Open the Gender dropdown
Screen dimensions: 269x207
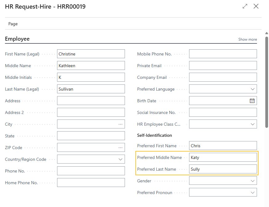tap(253, 181)
